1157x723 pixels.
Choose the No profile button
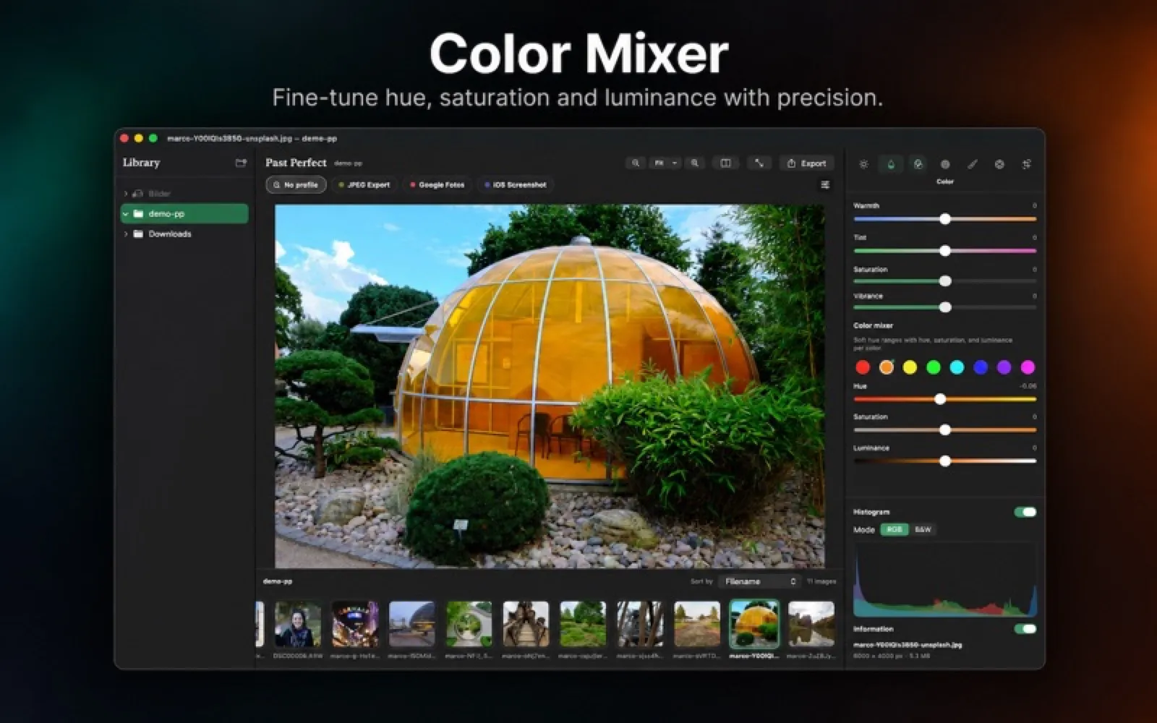pos(296,185)
